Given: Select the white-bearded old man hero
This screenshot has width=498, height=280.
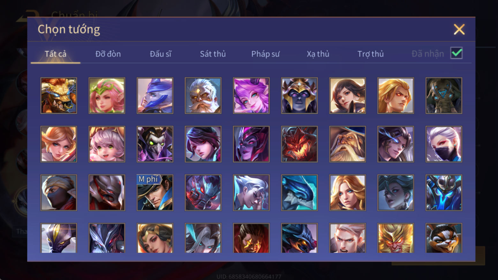Looking at the screenshot, I should point(203,95).
